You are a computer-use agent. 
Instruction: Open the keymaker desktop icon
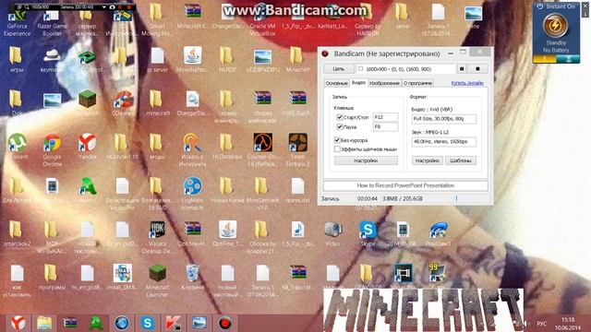click(x=52, y=59)
